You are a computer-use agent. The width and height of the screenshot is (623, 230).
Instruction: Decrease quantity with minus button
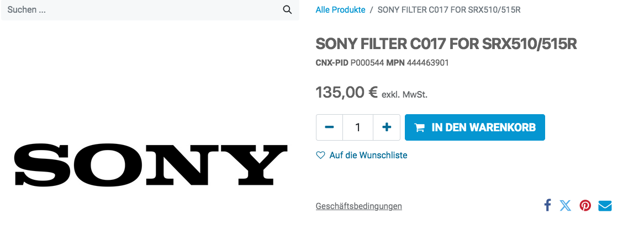click(330, 127)
